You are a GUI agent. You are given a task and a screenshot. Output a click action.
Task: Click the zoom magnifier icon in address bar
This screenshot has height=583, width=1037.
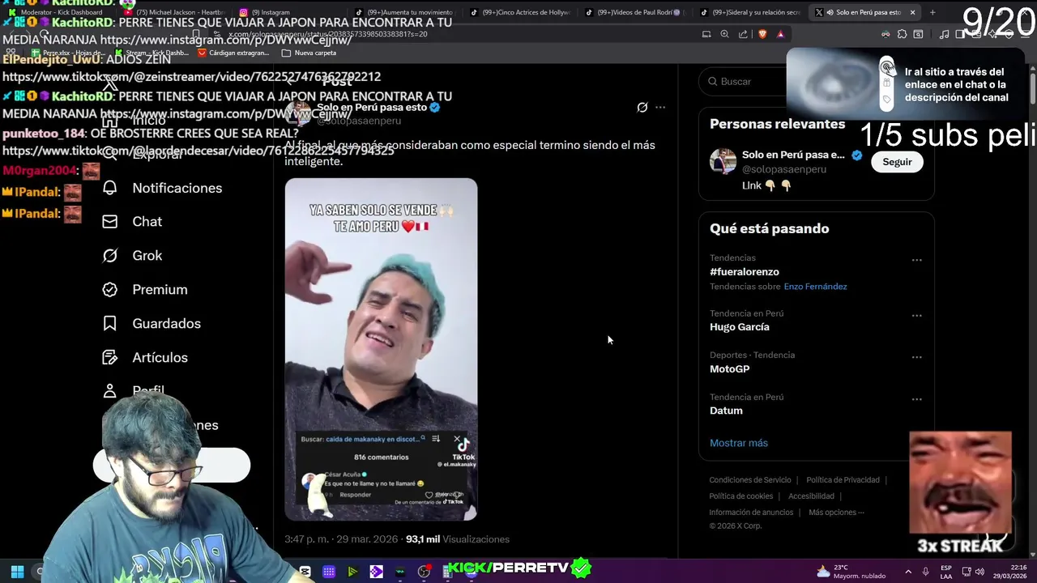point(724,34)
